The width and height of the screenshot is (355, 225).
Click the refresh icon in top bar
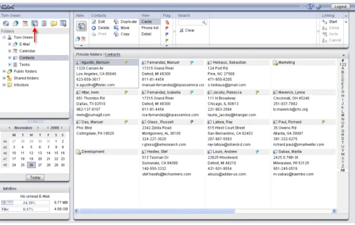pyautogui.click(x=310, y=6)
